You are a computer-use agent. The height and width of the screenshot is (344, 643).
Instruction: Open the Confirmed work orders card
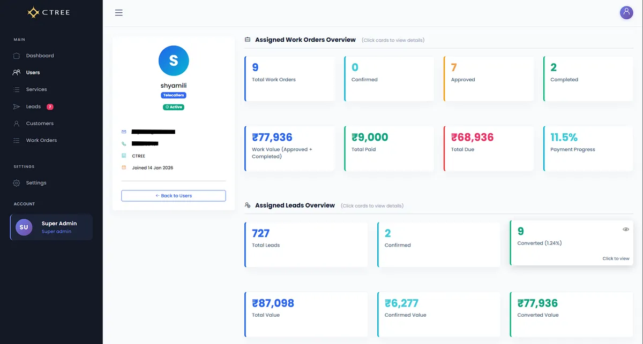pyautogui.click(x=389, y=79)
